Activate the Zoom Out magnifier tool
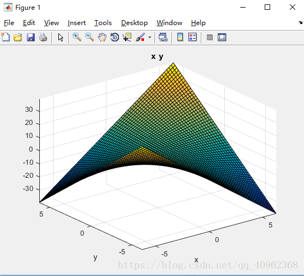This screenshot has width=304, height=276. [90, 37]
